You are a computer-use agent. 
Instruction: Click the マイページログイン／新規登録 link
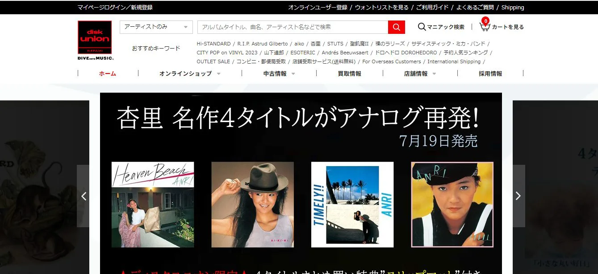point(115,8)
